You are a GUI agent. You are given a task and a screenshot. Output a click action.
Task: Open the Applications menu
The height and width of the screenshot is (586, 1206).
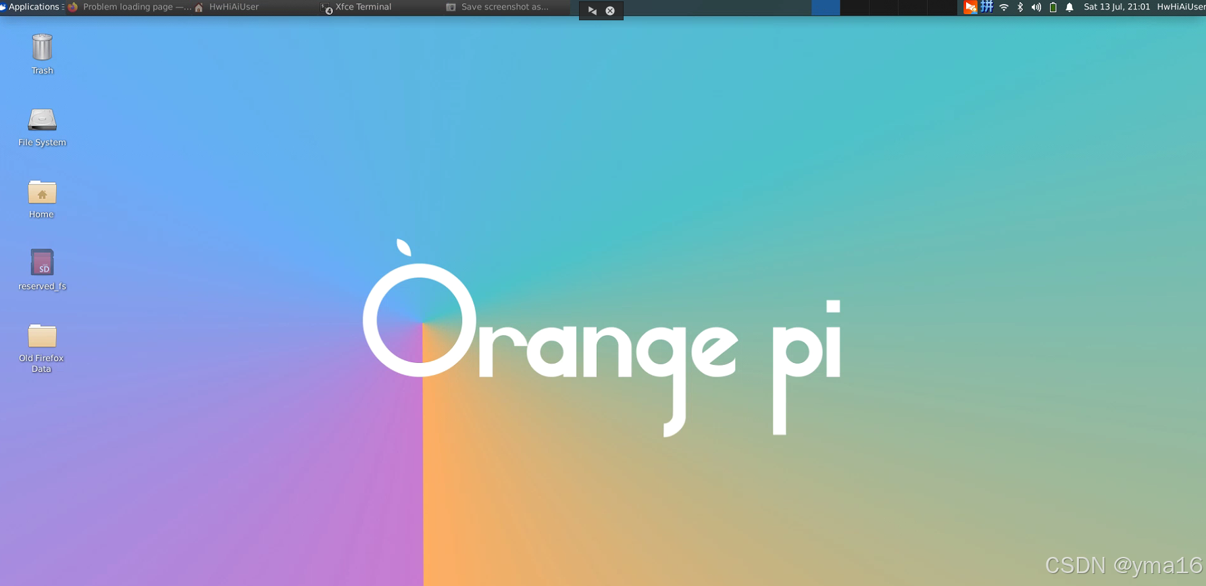[32, 7]
